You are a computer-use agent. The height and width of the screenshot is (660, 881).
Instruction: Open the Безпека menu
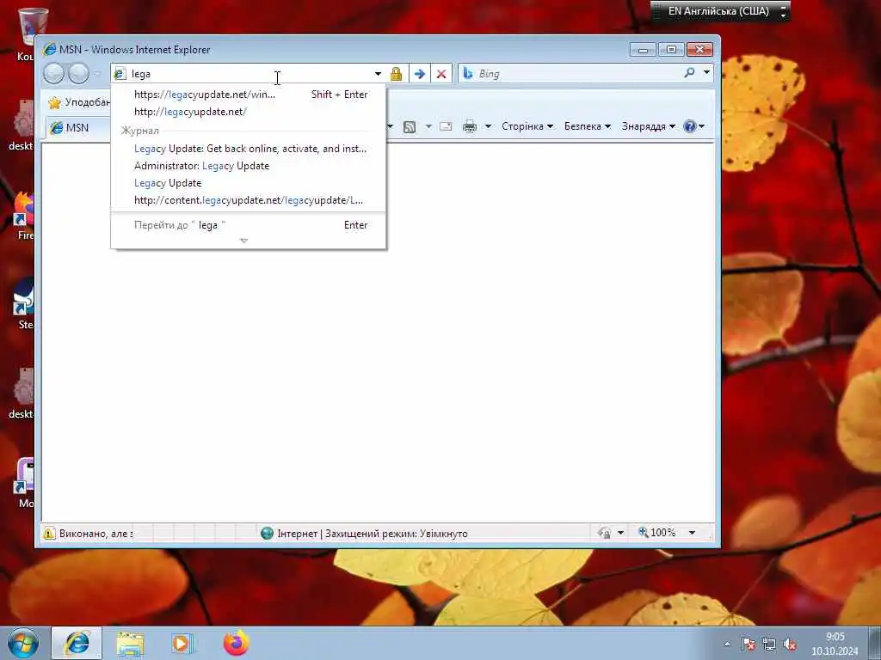click(x=587, y=126)
